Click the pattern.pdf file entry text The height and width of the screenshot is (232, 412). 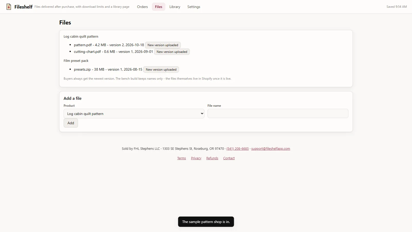pos(109,45)
